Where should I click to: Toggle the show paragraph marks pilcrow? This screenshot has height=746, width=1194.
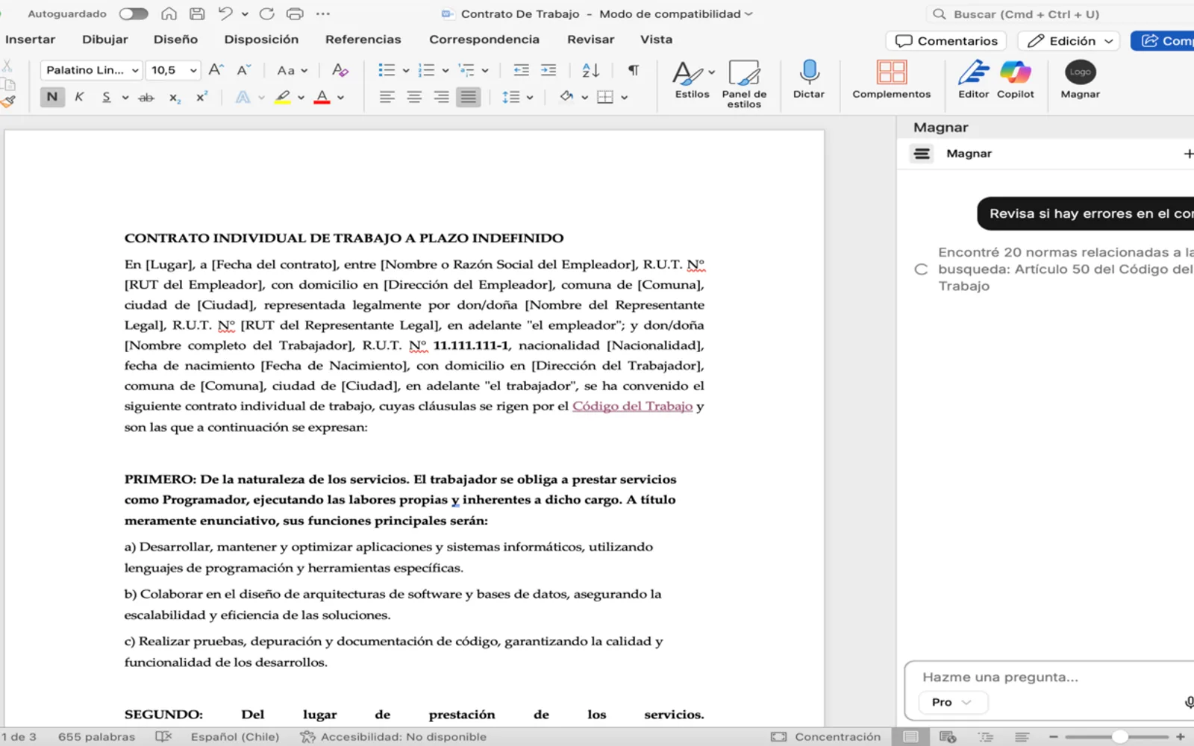[633, 70]
